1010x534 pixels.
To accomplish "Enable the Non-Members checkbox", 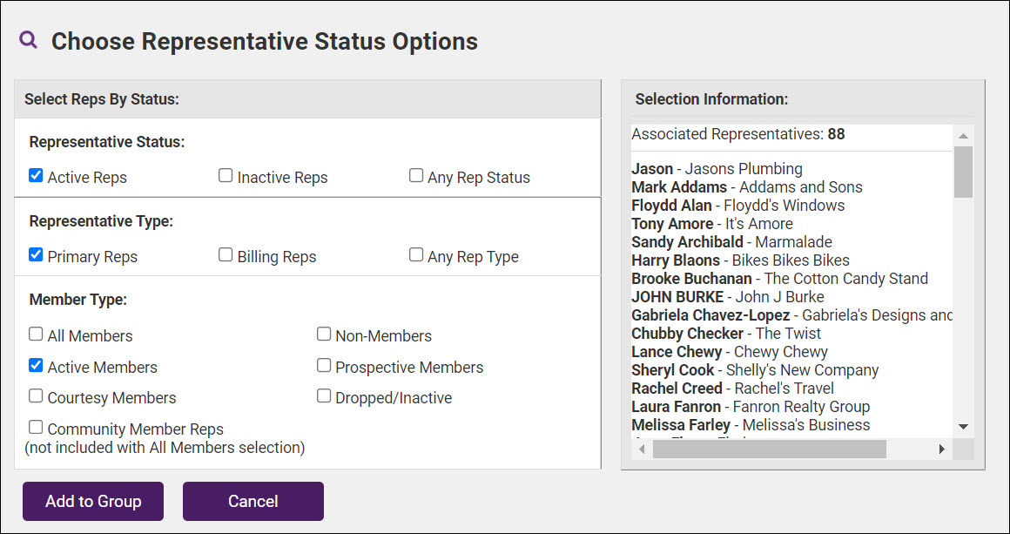I will pyautogui.click(x=324, y=335).
